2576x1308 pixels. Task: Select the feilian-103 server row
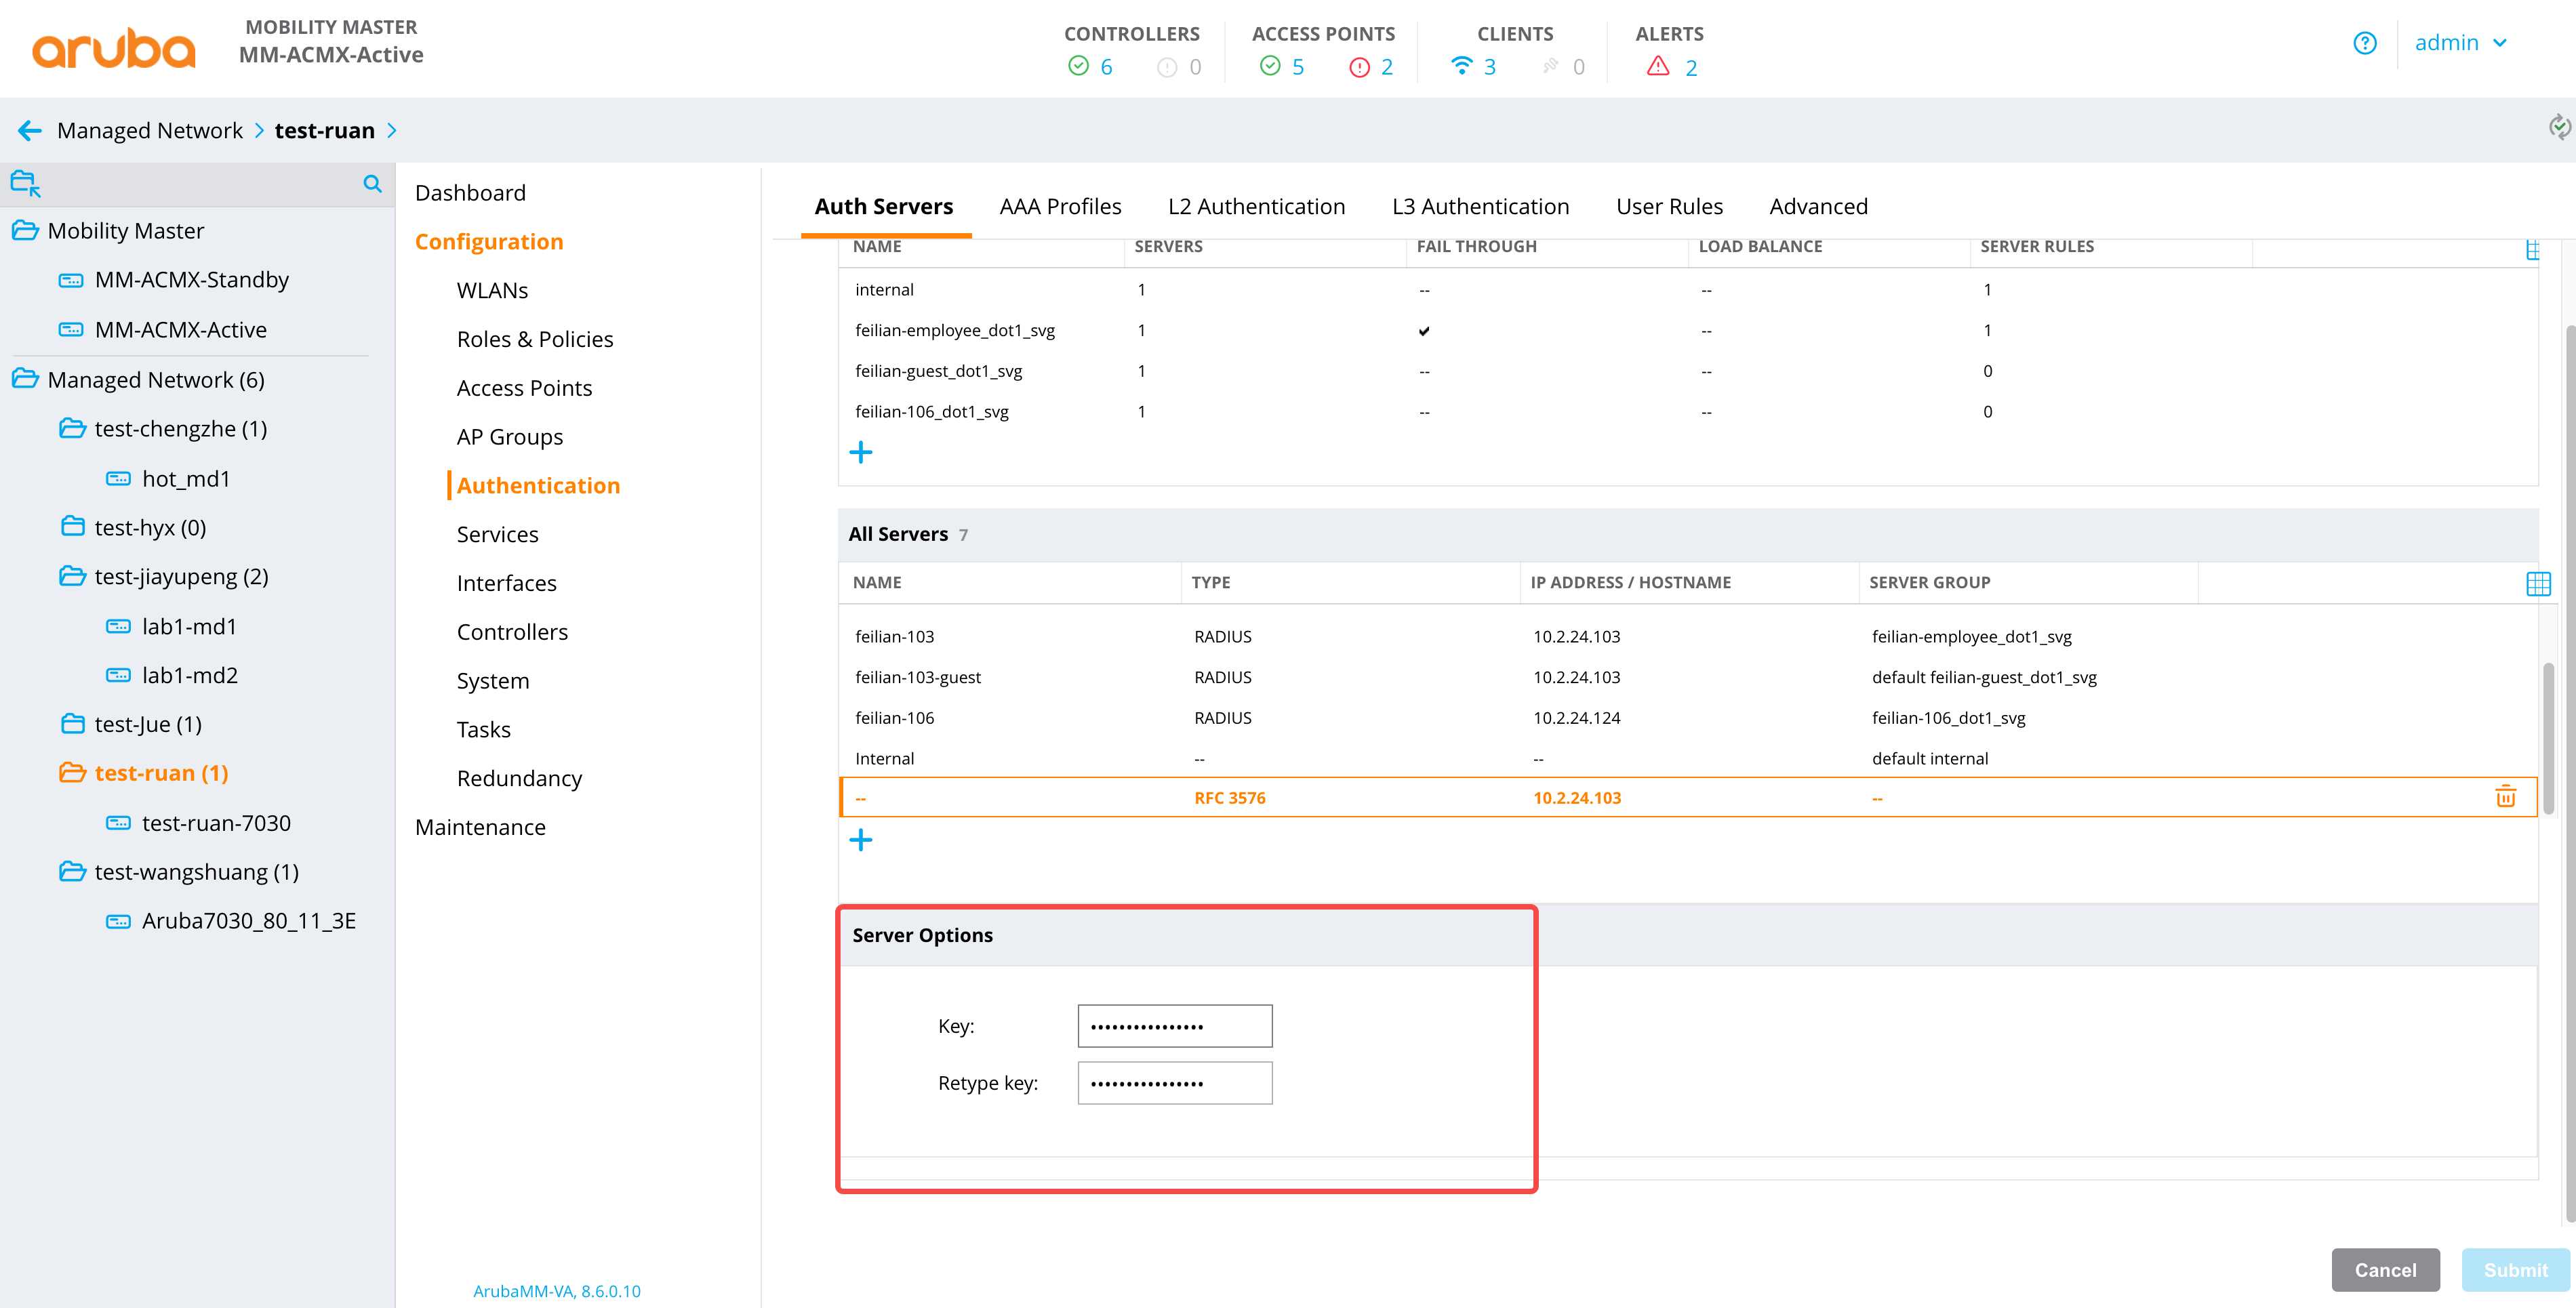(x=1687, y=637)
